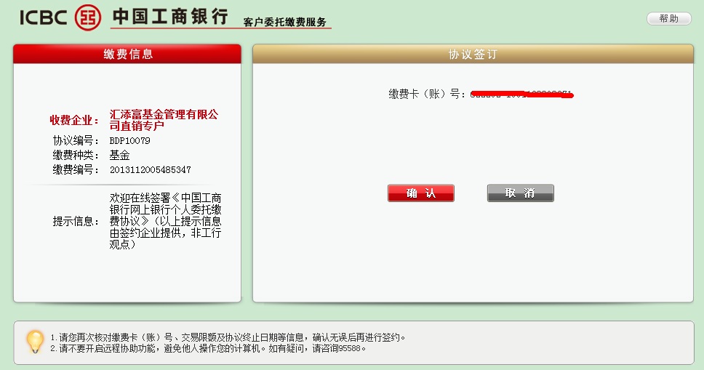Click the 中国工商银行 bank name text
The height and width of the screenshot is (370, 704).
pos(170,17)
